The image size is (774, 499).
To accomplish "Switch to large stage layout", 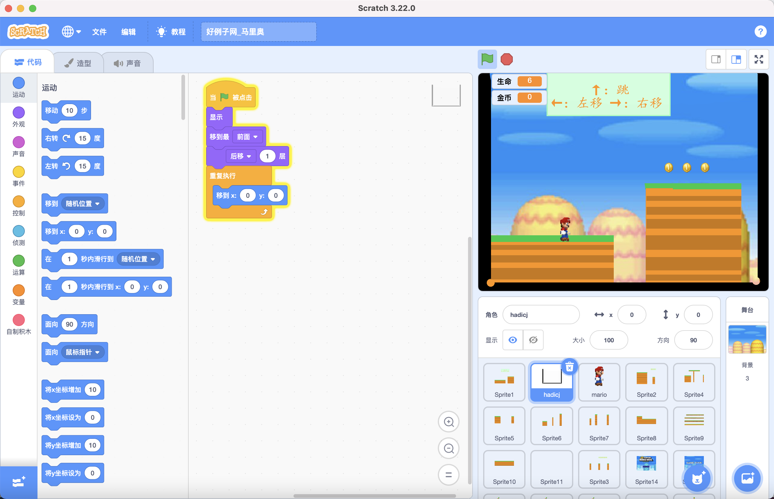I will pyautogui.click(x=736, y=59).
